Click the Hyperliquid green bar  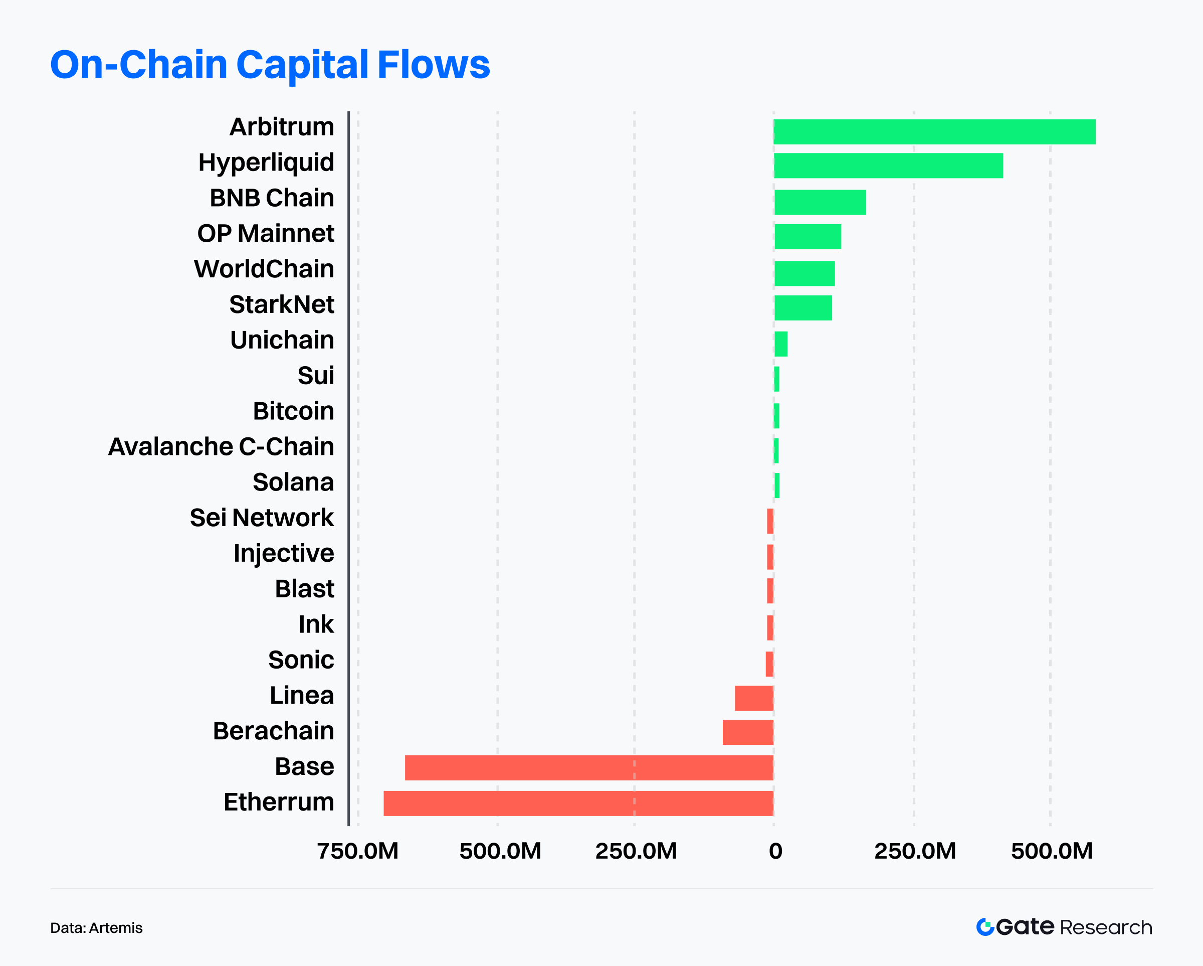(x=888, y=166)
